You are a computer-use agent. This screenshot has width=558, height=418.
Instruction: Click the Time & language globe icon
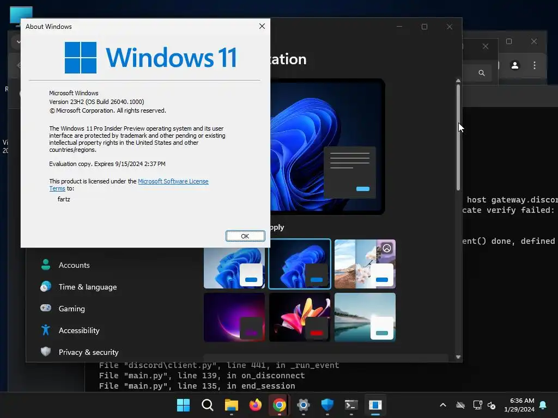point(46,286)
